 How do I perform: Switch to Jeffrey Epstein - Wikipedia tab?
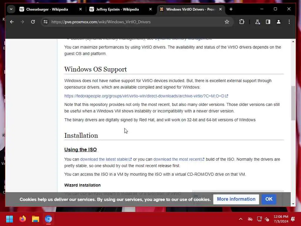tap(121, 9)
